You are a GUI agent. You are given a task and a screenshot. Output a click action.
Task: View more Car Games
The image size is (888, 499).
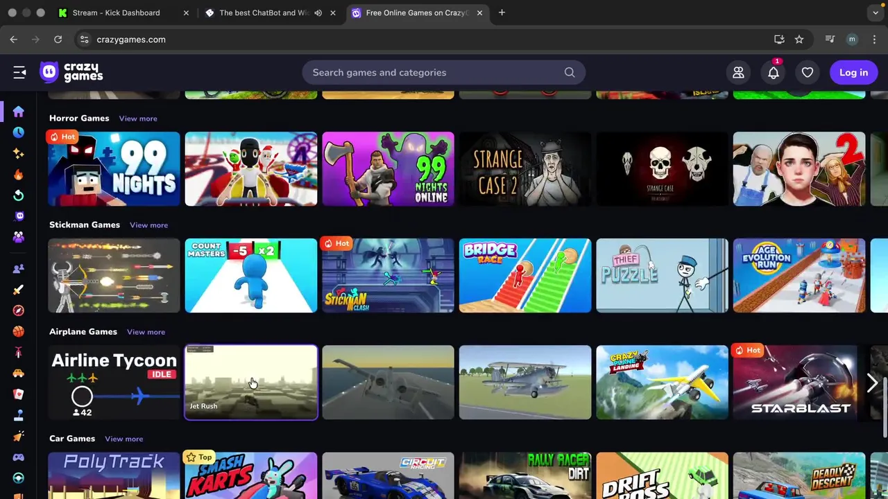pos(123,439)
